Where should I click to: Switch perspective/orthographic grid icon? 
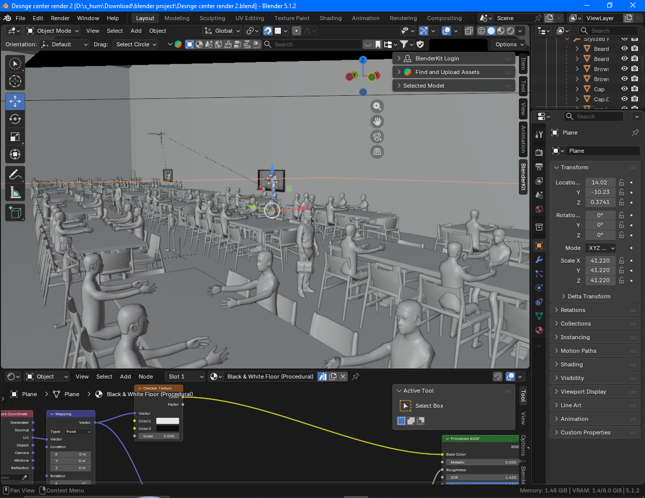(x=377, y=152)
